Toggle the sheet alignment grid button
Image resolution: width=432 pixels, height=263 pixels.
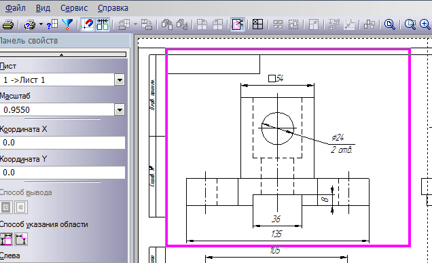(103, 24)
